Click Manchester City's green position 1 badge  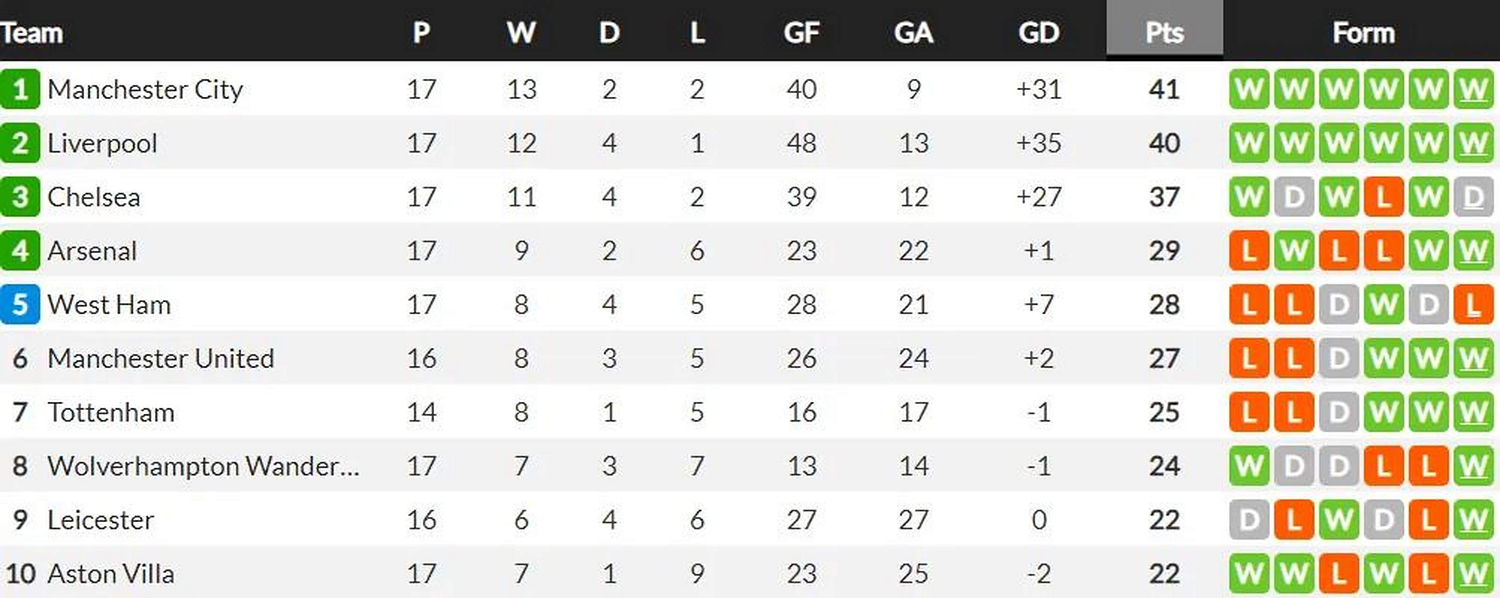(x=21, y=89)
